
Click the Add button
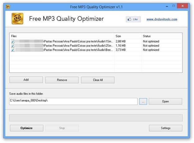[x=26, y=80]
